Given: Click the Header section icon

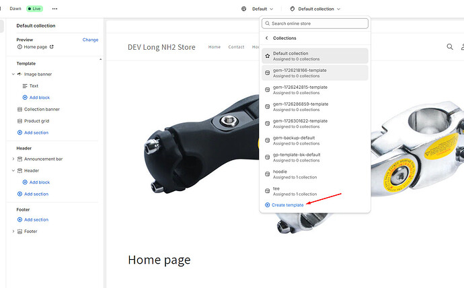Looking at the screenshot, I should (20, 170).
